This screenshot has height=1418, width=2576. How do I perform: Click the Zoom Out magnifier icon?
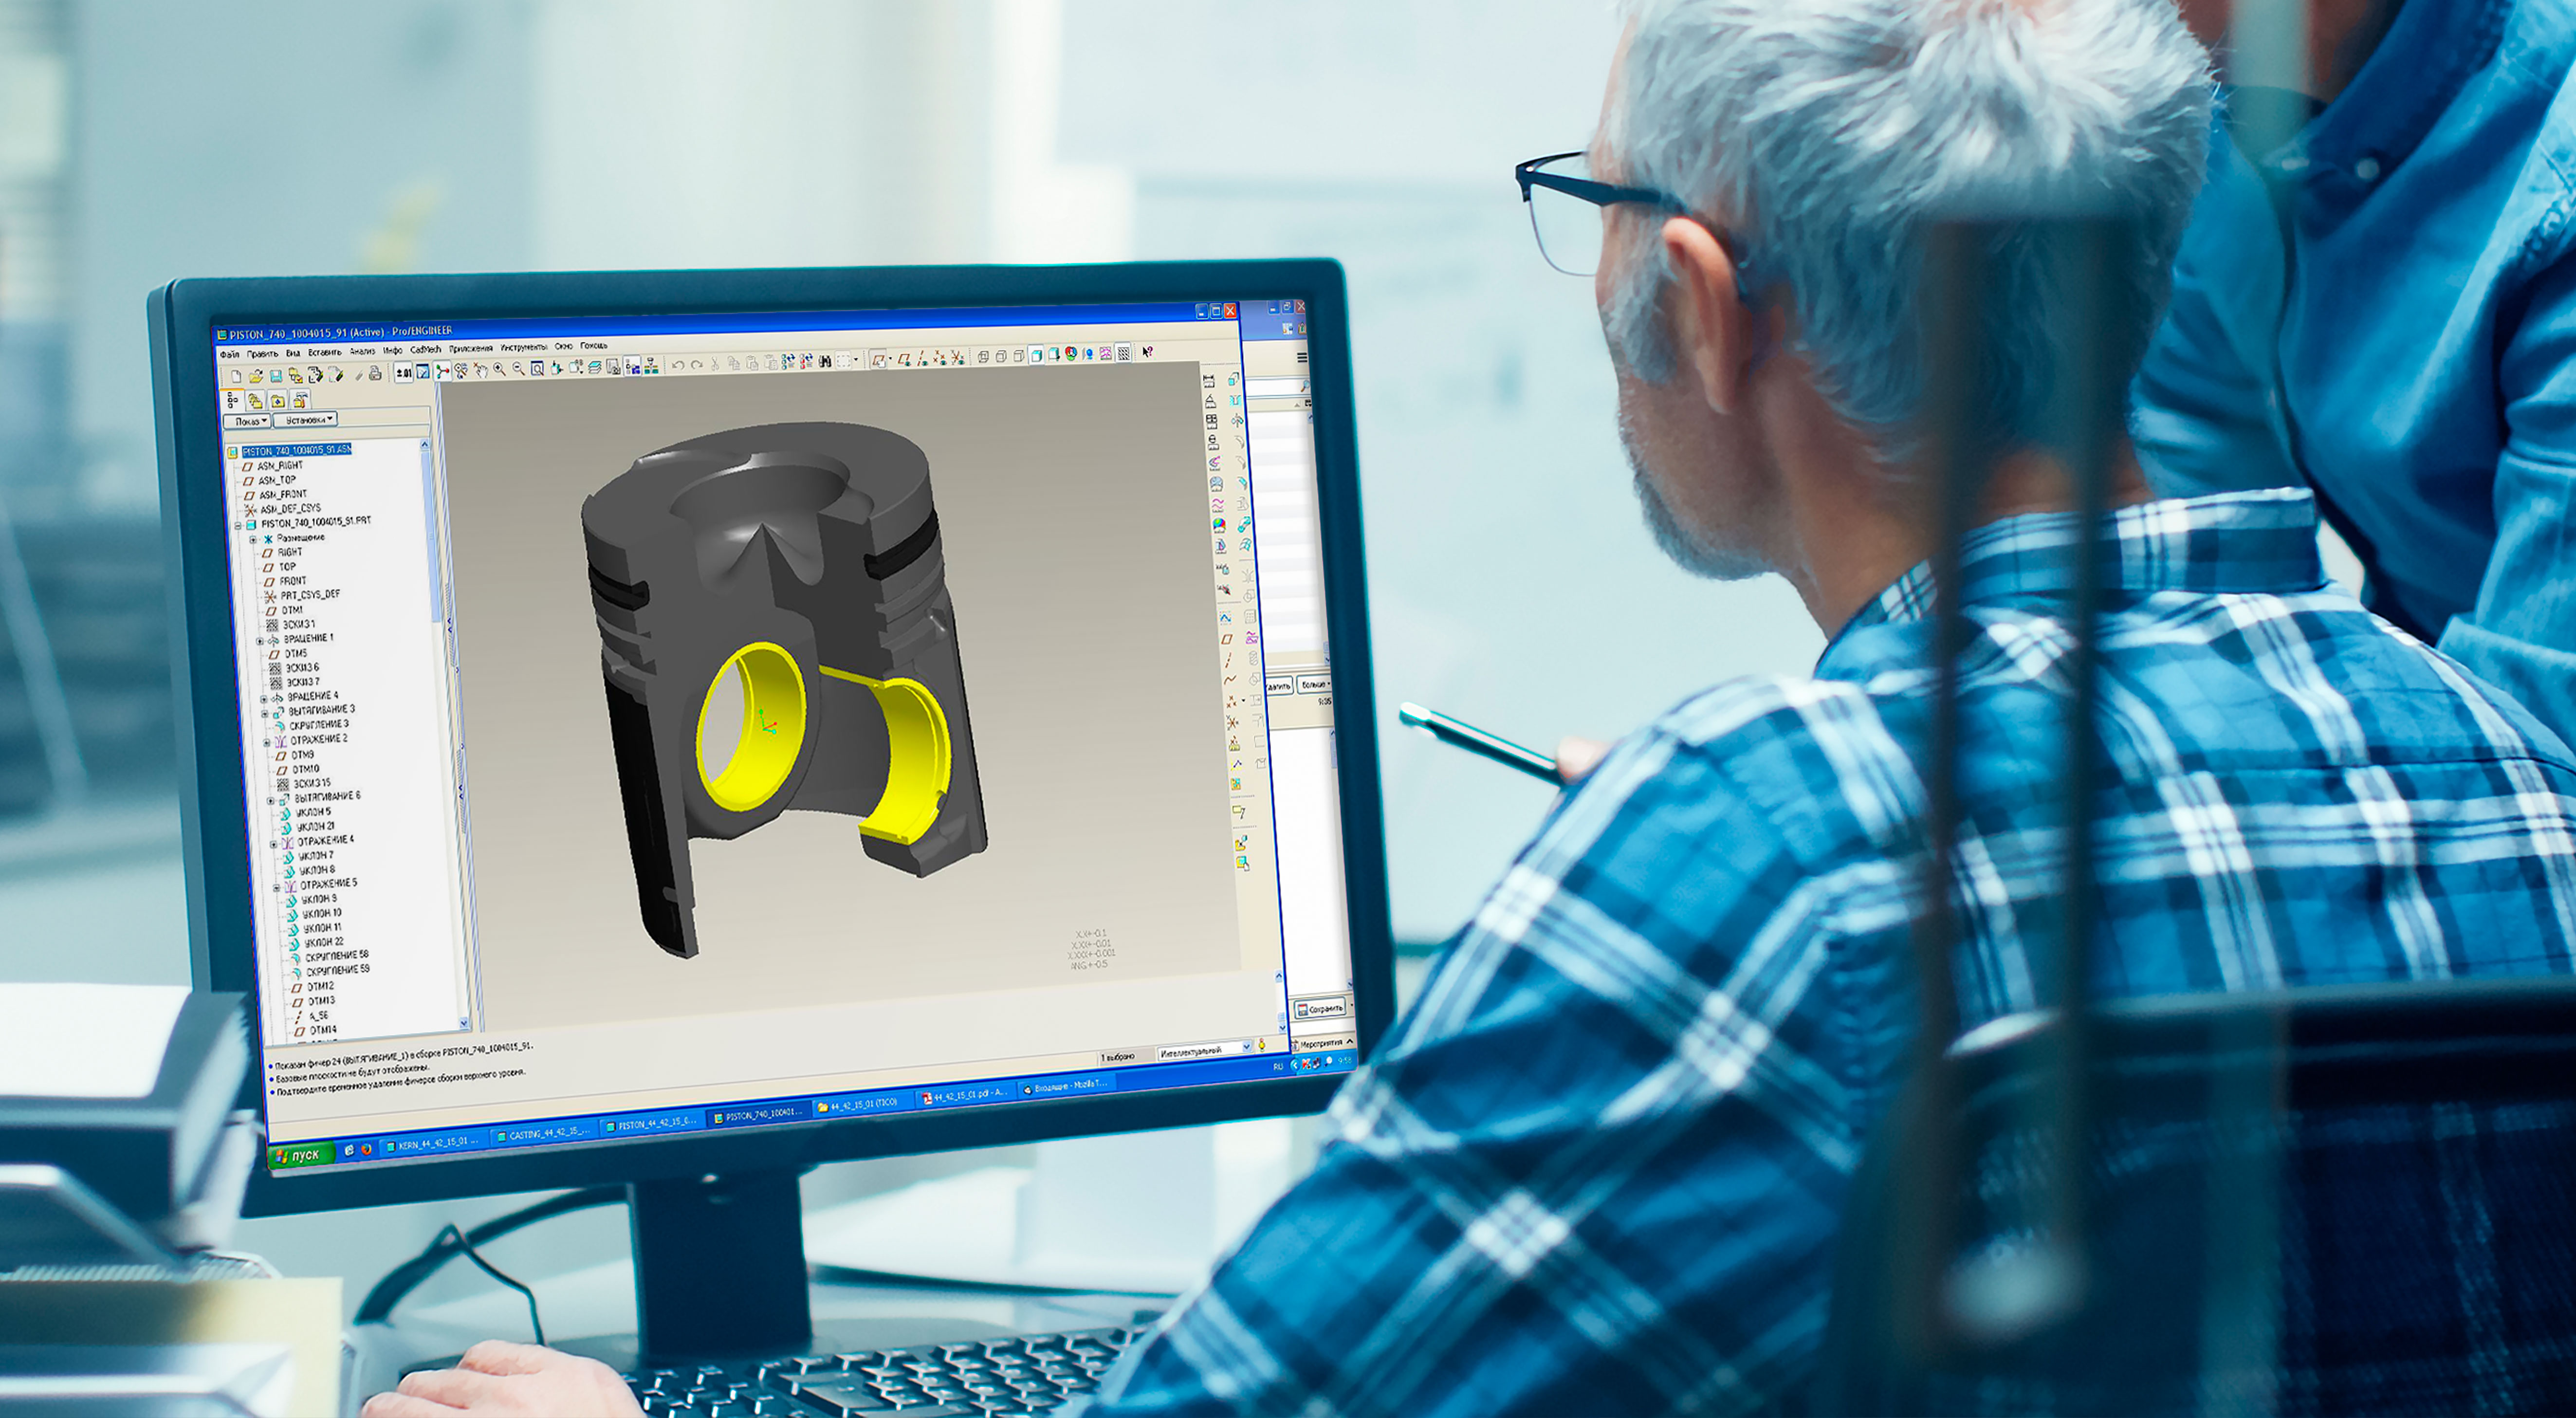(x=519, y=369)
